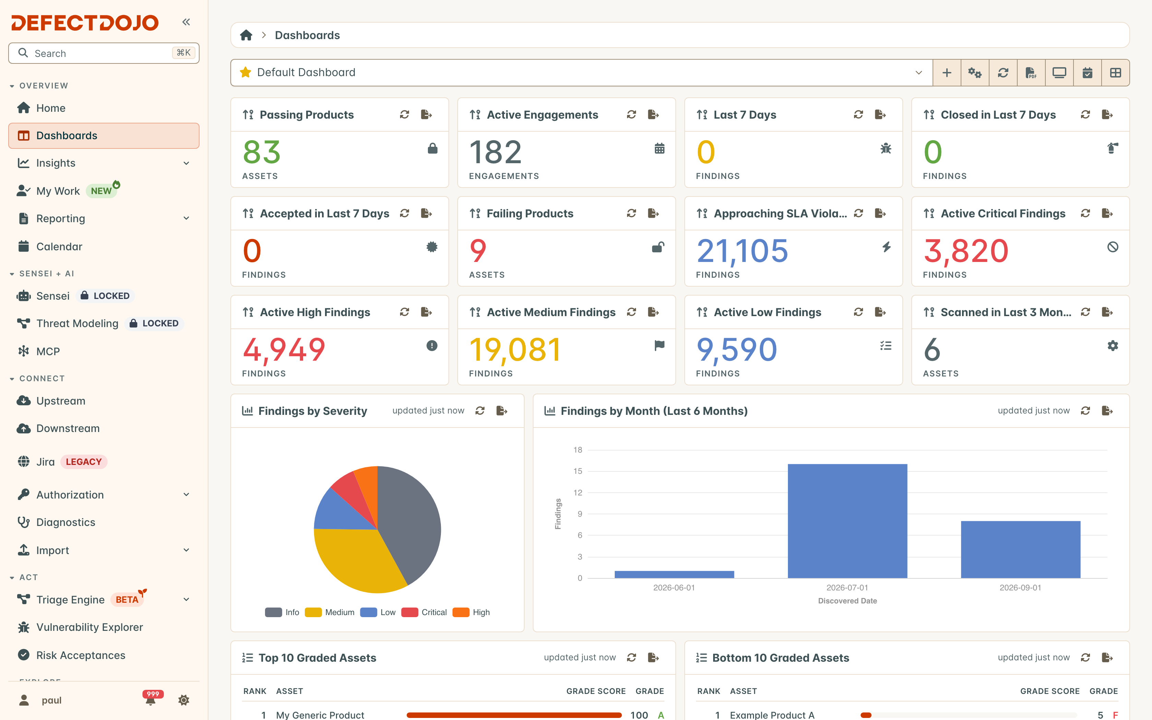
Task: Open the My Generic Product asset
Action: click(x=320, y=715)
